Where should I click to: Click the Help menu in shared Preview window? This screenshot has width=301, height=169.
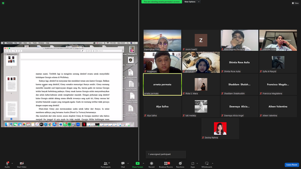[x=48, y=43]
